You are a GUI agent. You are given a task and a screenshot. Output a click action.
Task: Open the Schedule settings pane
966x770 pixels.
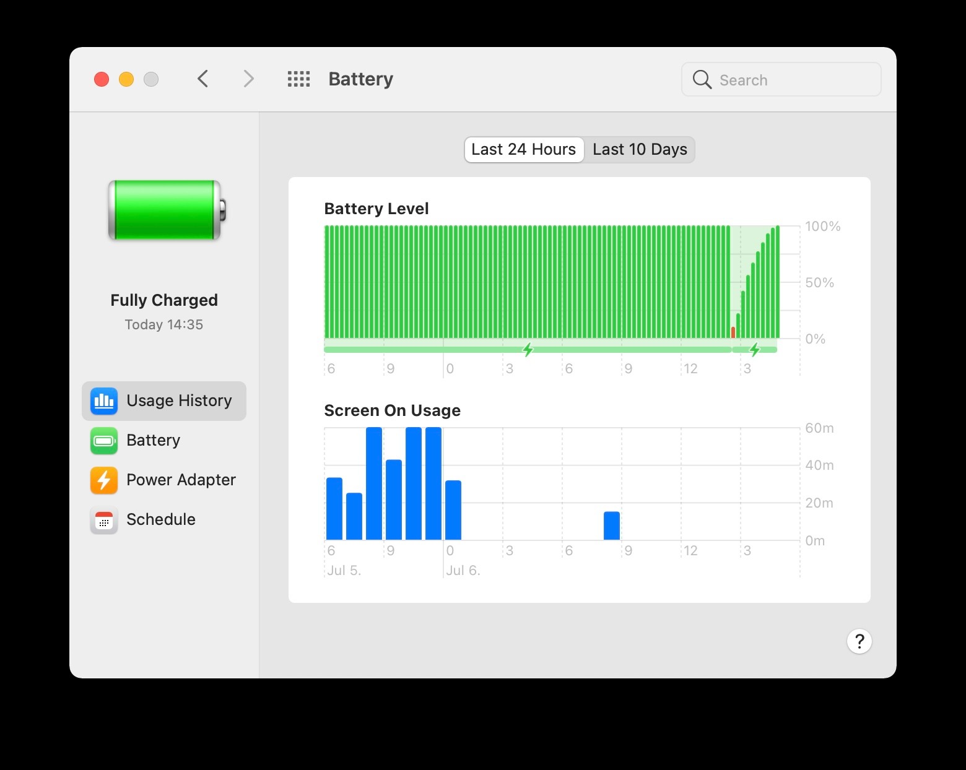164,519
